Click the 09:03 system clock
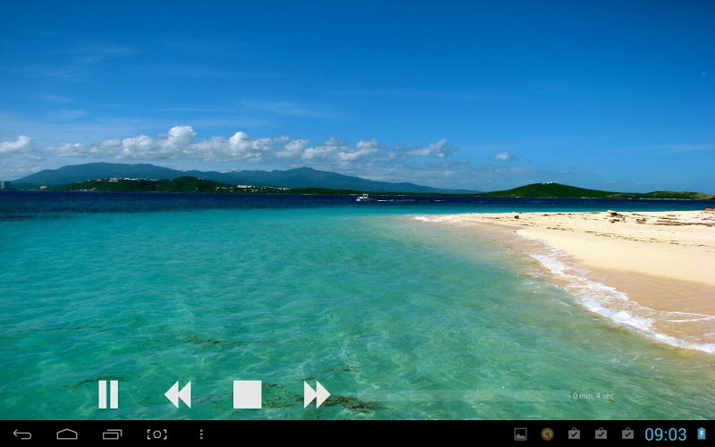Image resolution: width=715 pixels, height=447 pixels. coord(666,434)
